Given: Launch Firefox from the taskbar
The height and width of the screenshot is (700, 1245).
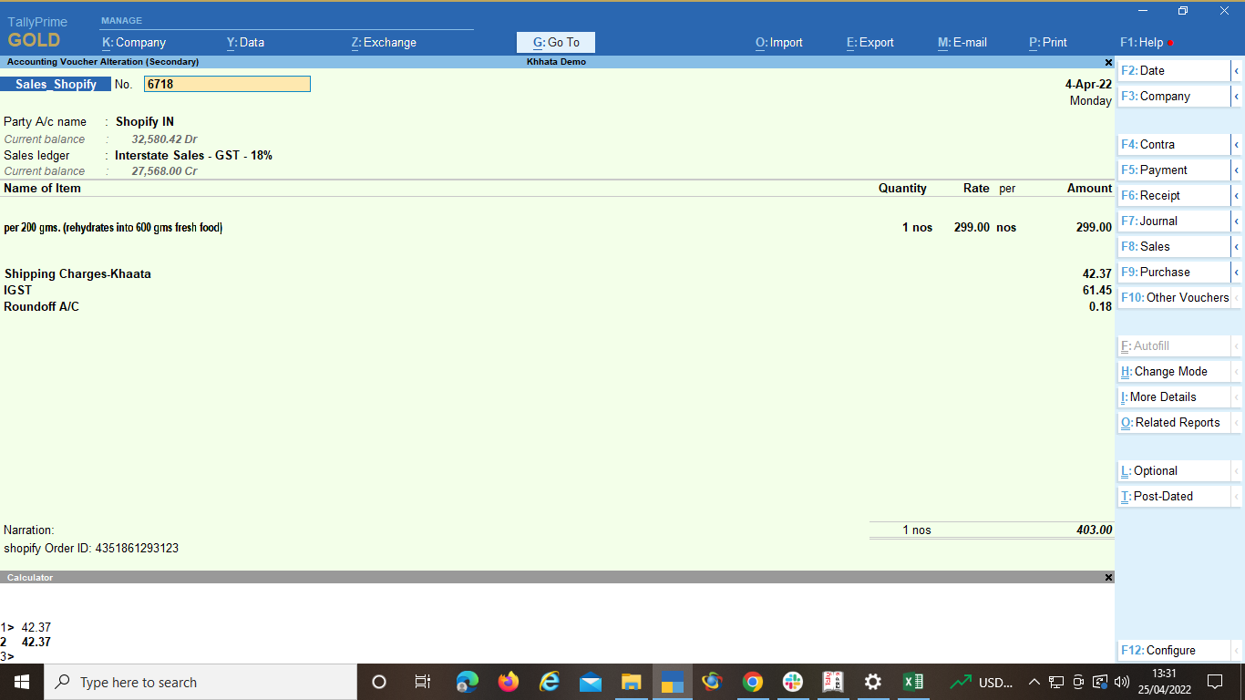Looking at the screenshot, I should pyautogui.click(x=509, y=682).
